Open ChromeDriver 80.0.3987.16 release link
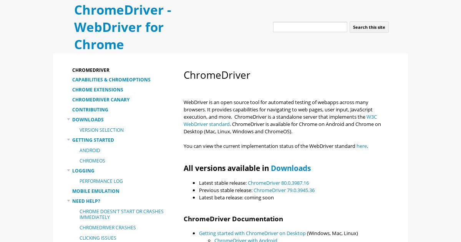 (x=278, y=183)
